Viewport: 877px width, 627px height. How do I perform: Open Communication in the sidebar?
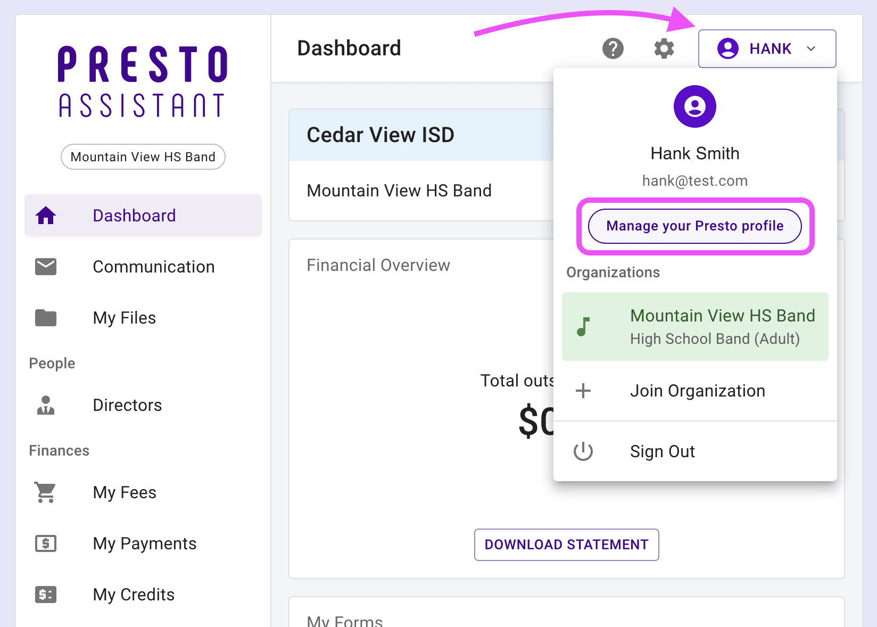tap(143, 267)
